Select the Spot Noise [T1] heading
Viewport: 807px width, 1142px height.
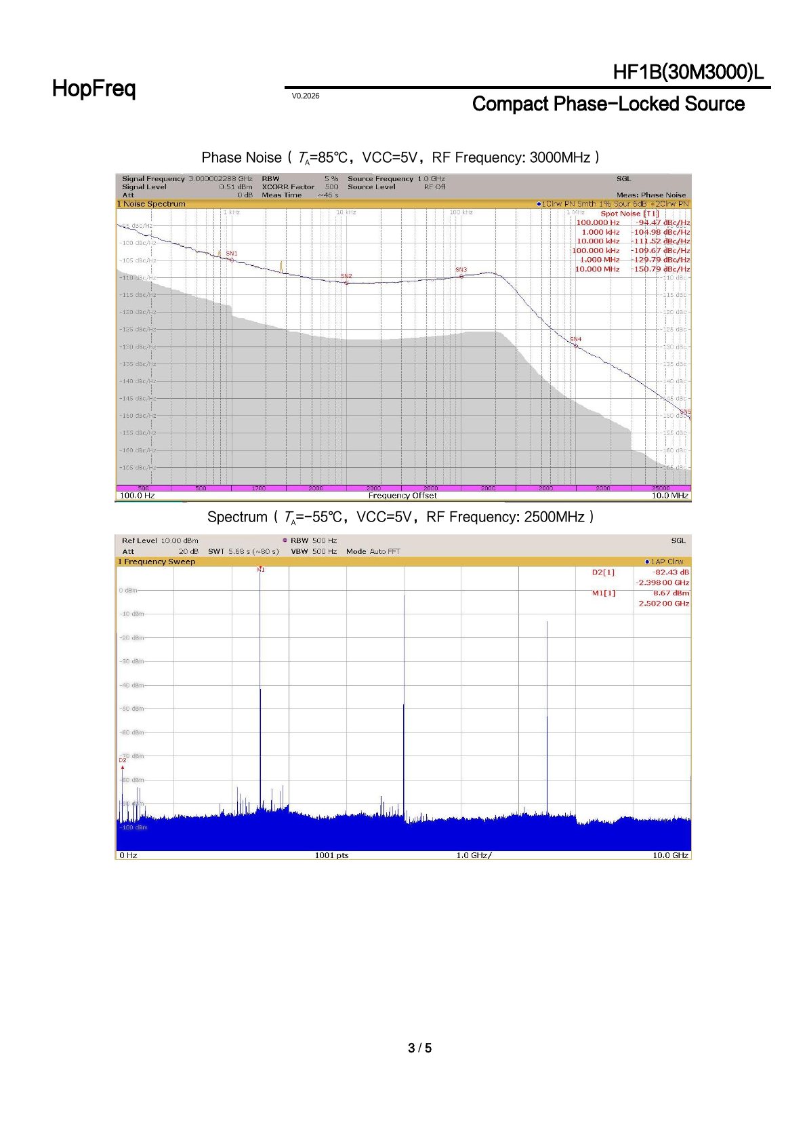(x=629, y=214)
